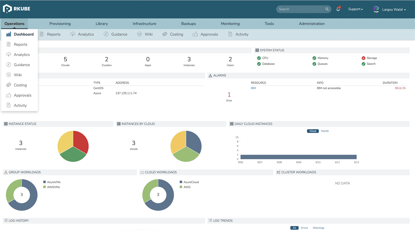415x235 pixels.
Task: Click the Activity icon in sub-navigation bar
Action: point(230,34)
